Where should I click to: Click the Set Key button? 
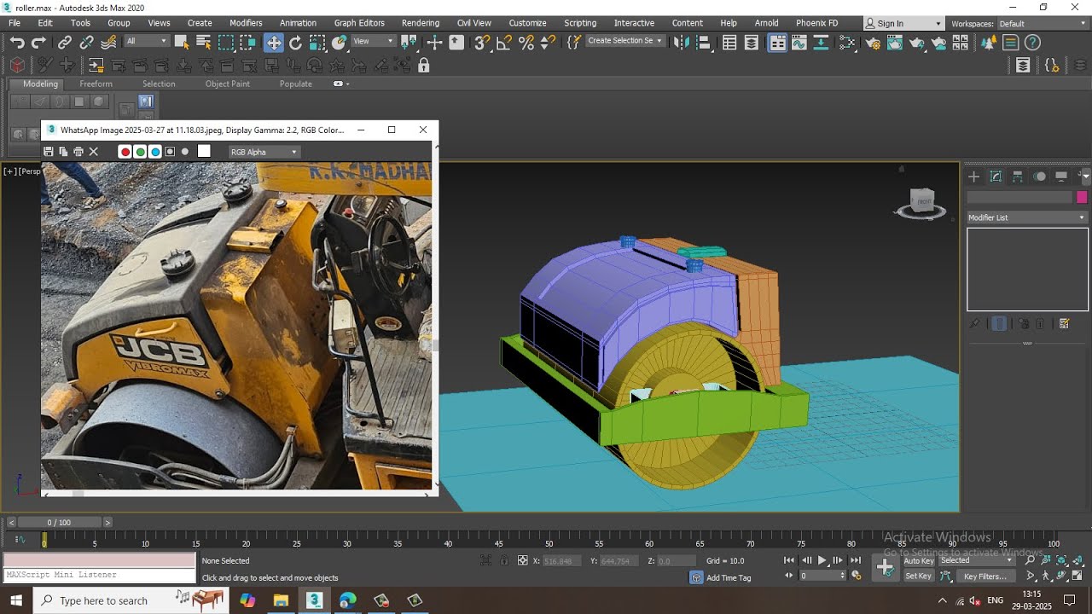[919, 576]
